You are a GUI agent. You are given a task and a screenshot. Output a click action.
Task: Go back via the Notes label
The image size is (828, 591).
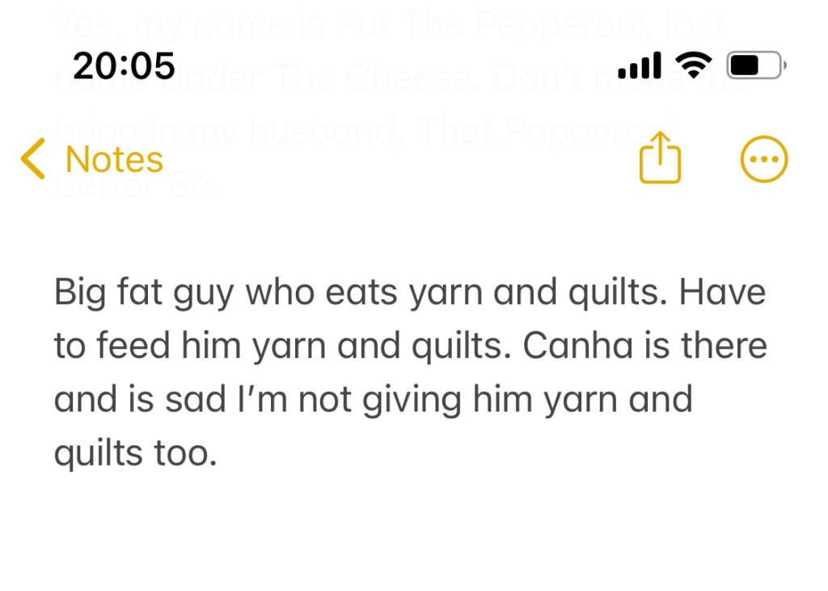point(114,159)
